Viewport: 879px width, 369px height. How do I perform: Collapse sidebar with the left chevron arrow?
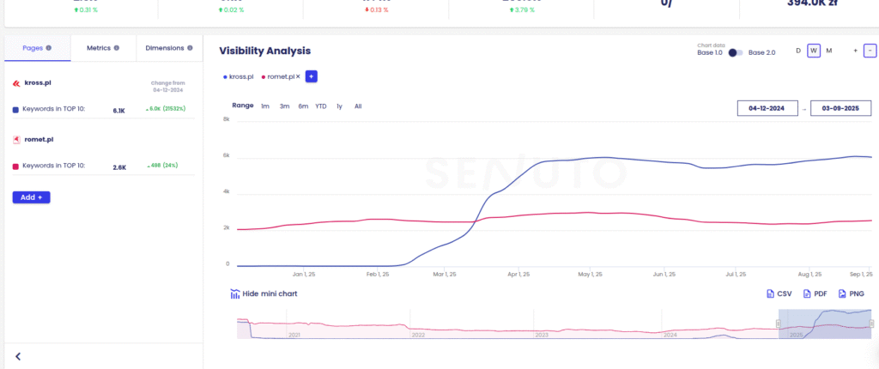click(18, 356)
